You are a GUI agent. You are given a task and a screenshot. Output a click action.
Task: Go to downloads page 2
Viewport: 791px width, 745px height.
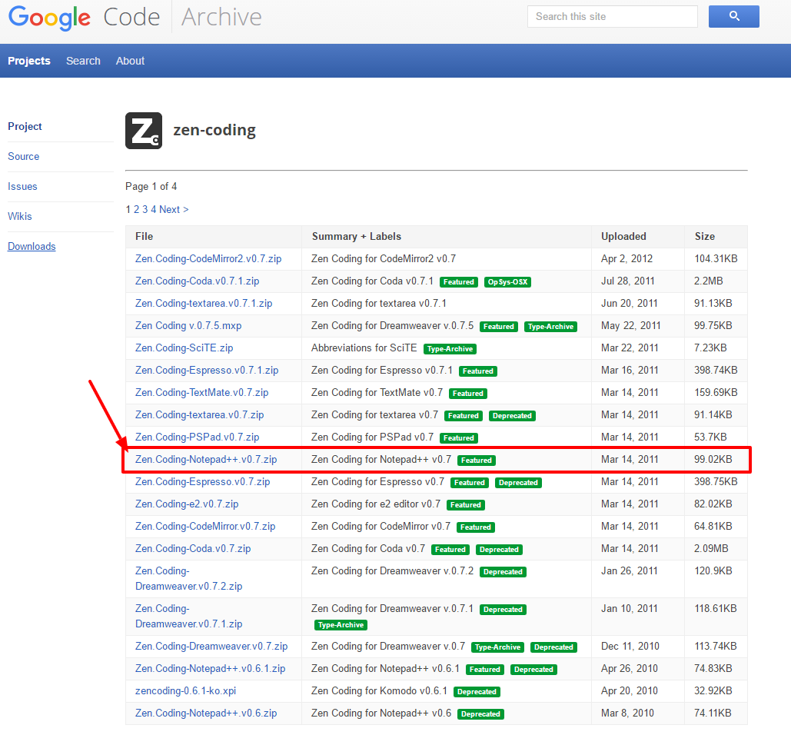click(136, 209)
